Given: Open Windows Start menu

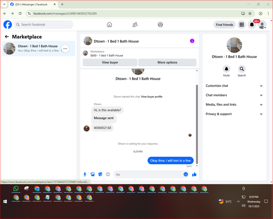Looking at the screenshot, I should click(5, 201).
